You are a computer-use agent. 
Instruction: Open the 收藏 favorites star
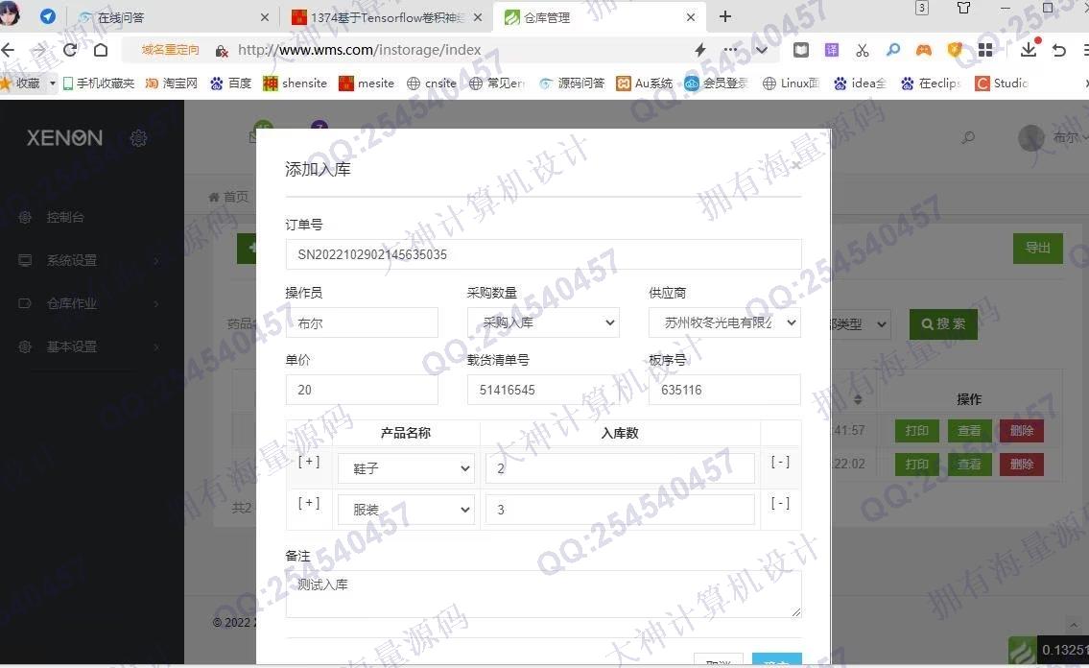[x=21, y=83]
